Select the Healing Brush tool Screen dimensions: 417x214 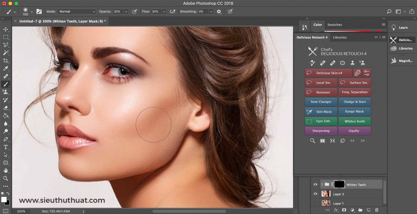tap(6, 76)
